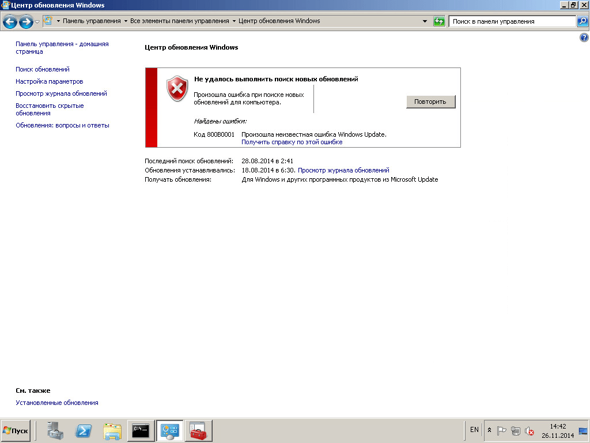Open Просмотр журнала обновлений sidebar link

tap(61, 93)
